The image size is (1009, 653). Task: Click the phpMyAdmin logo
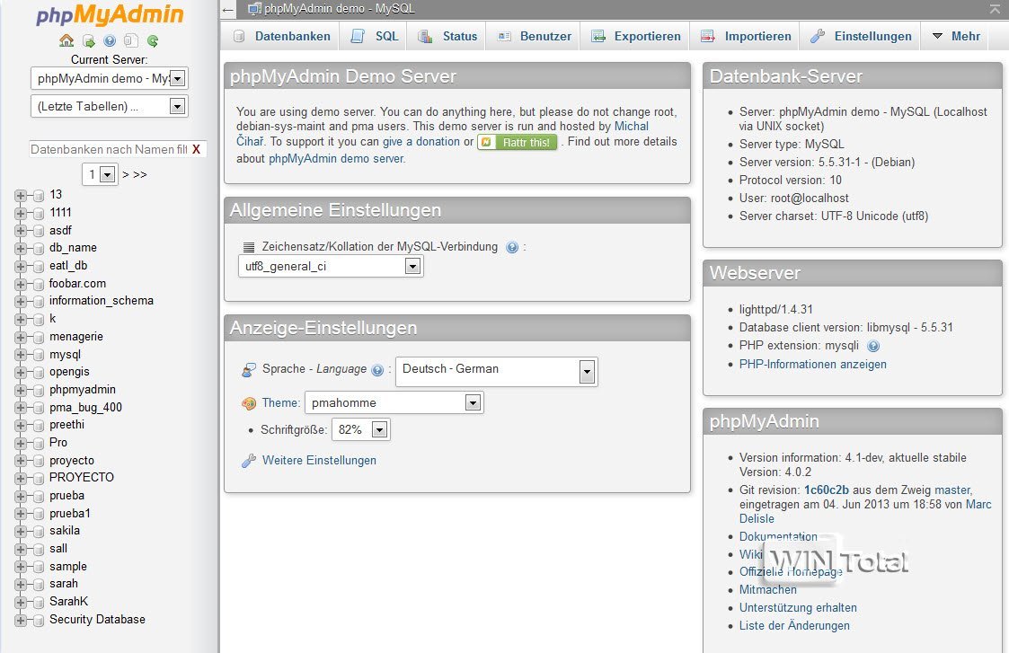(x=110, y=14)
